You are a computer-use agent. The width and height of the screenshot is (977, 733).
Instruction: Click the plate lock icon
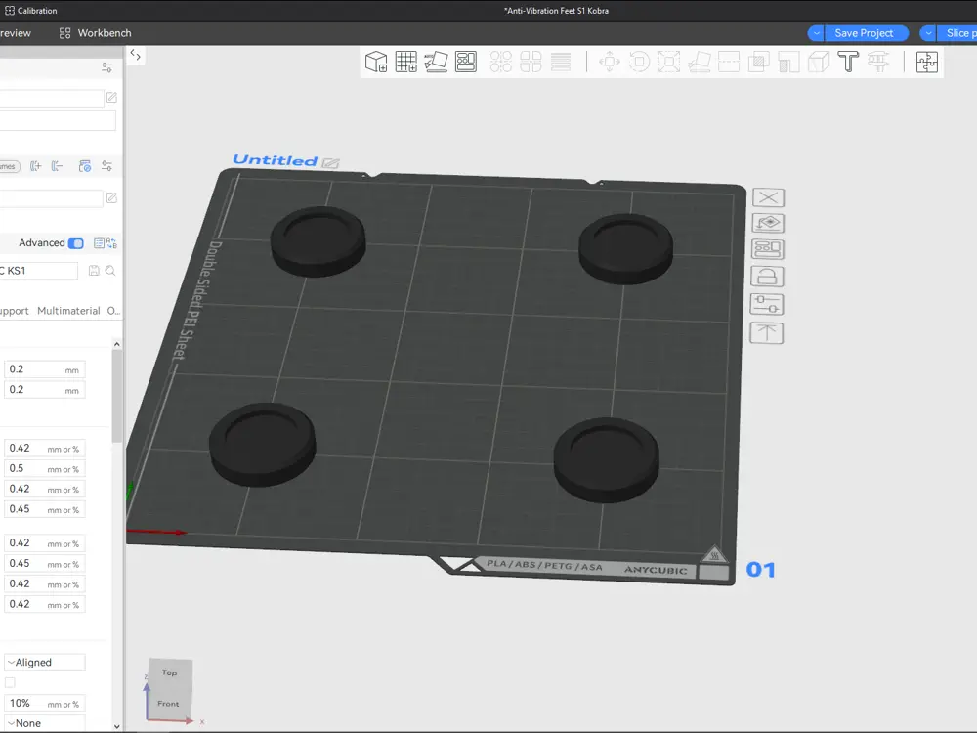pos(768,277)
